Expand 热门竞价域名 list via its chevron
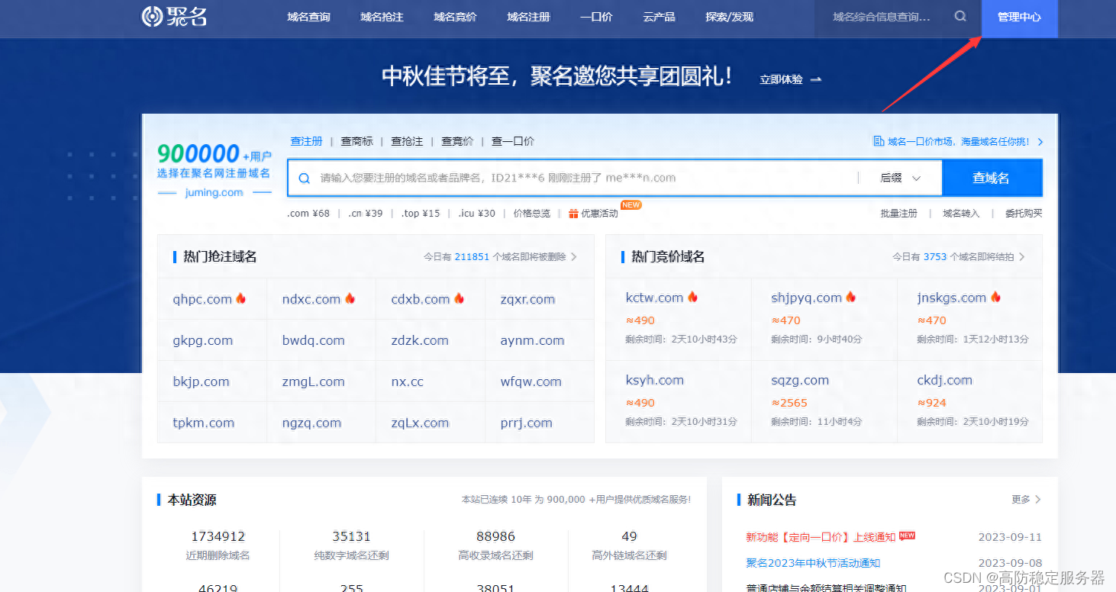This screenshot has height=592, width=1116. (x=1022, y=257)
